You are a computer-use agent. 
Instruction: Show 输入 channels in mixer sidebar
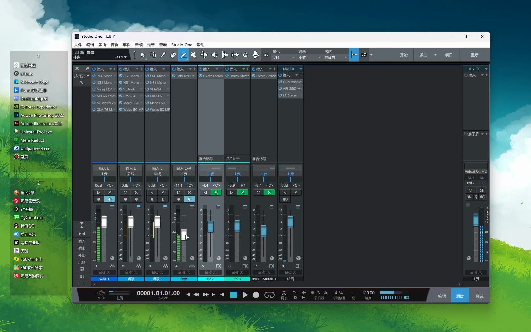82,241
